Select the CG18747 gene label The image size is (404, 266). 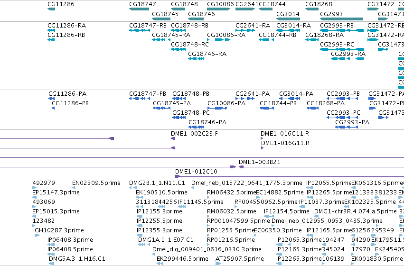(x=142, y=4)
